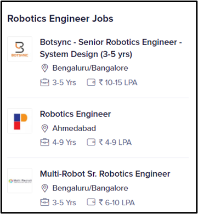Select Ahmedabad location text
The width and height of the screenshot is (198, 214).
click(74, 128)
